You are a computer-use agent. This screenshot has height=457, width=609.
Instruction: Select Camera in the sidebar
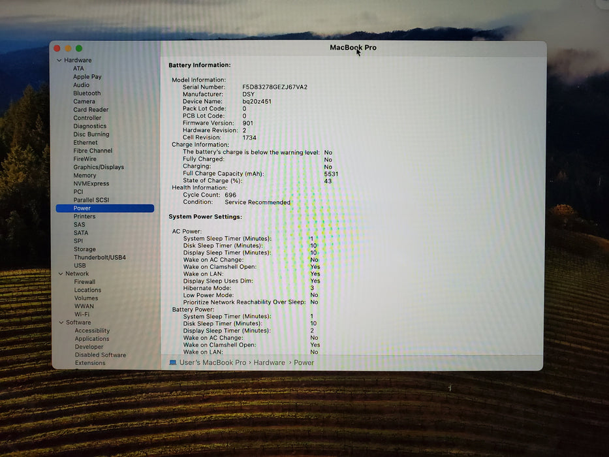tap(84, 101)
